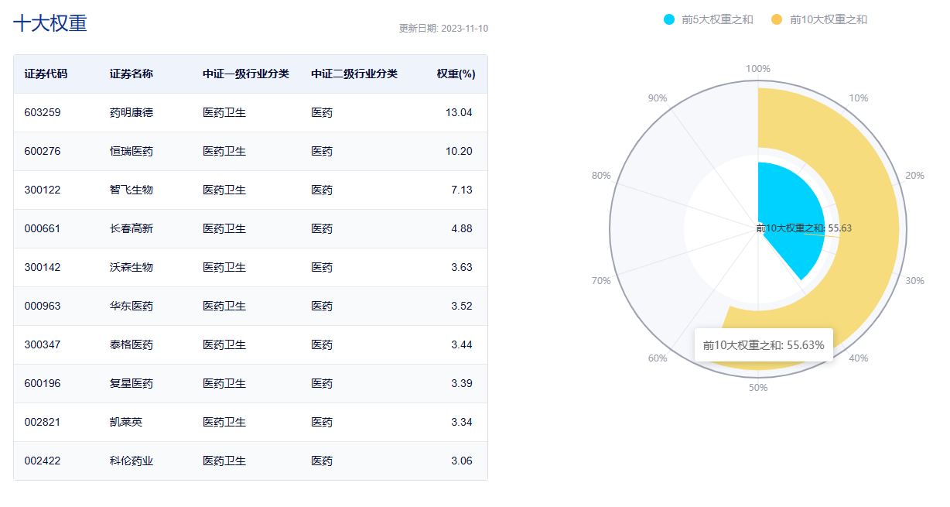Image resolution: width=950 pixels, height=507 pixels.
Task: Click weight value 3.06
Action: pyautogui.click(x=462, y=461)
